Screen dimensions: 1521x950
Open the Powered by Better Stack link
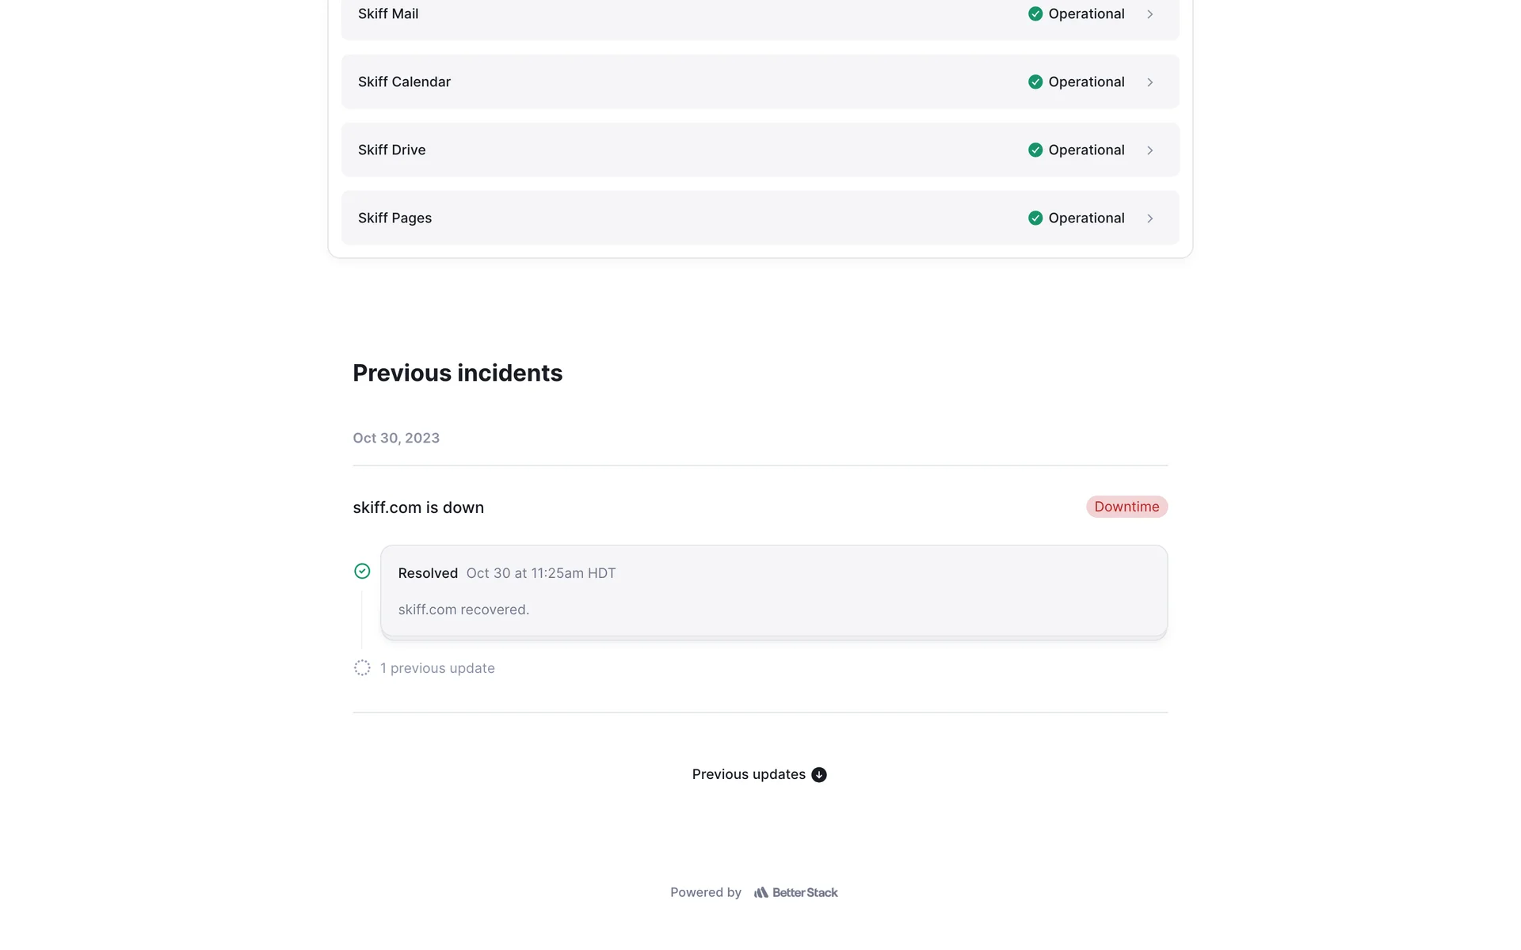pyautogui.click(x=795, y=892)
